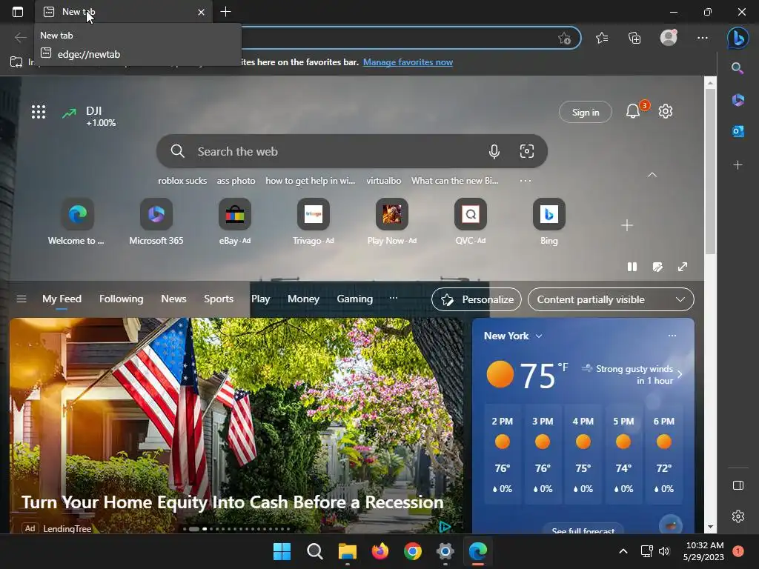Add this page to favorites star
The image size is (759, 569).
point(564,38)
